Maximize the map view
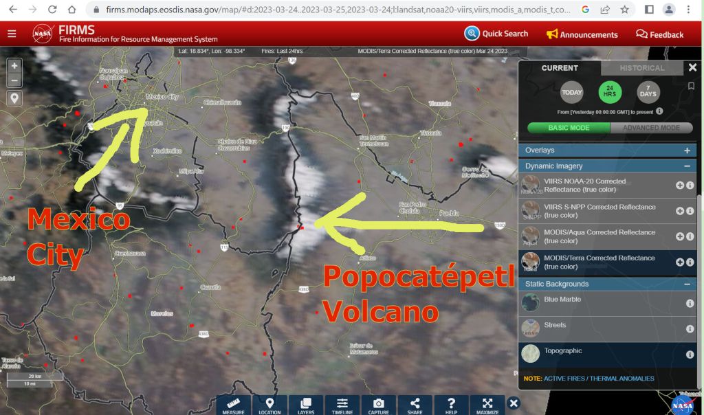704x415 pixels. click(487, 405)
